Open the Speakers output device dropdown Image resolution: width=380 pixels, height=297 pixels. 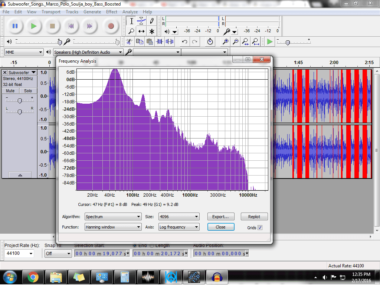[x=88, y=52]
